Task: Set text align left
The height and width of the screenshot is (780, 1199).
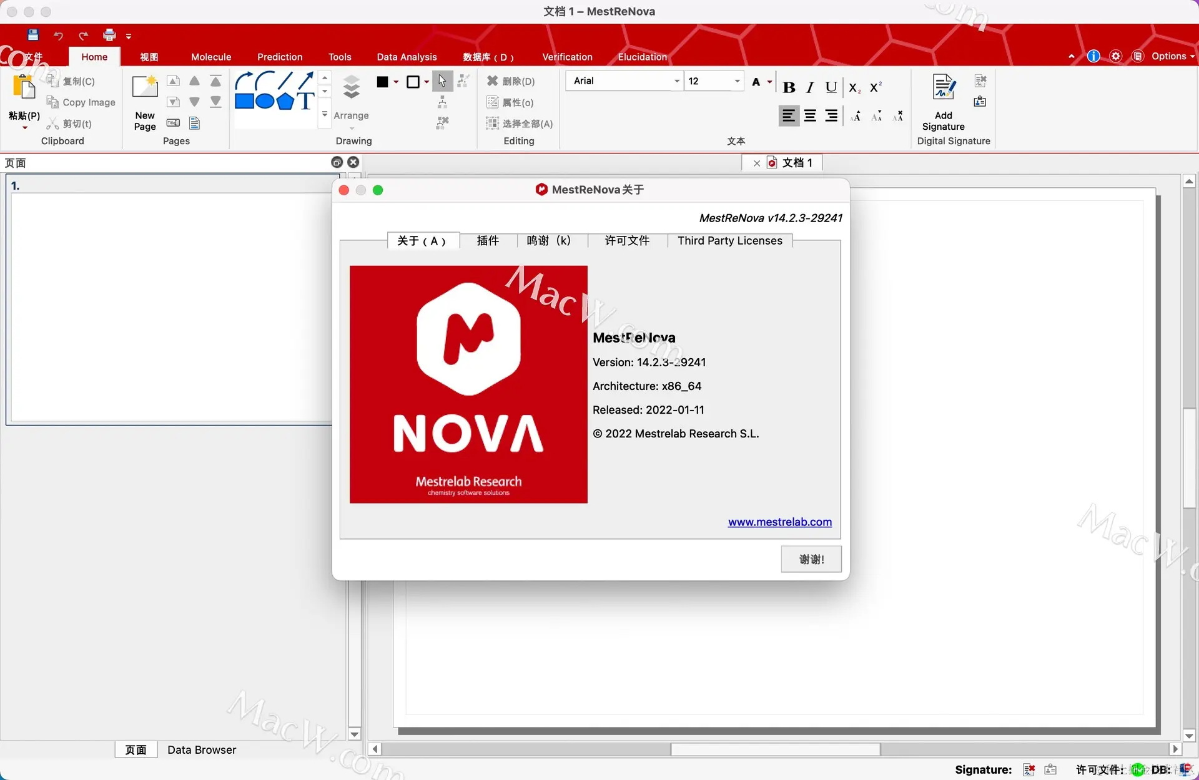Action: (789, 116)
